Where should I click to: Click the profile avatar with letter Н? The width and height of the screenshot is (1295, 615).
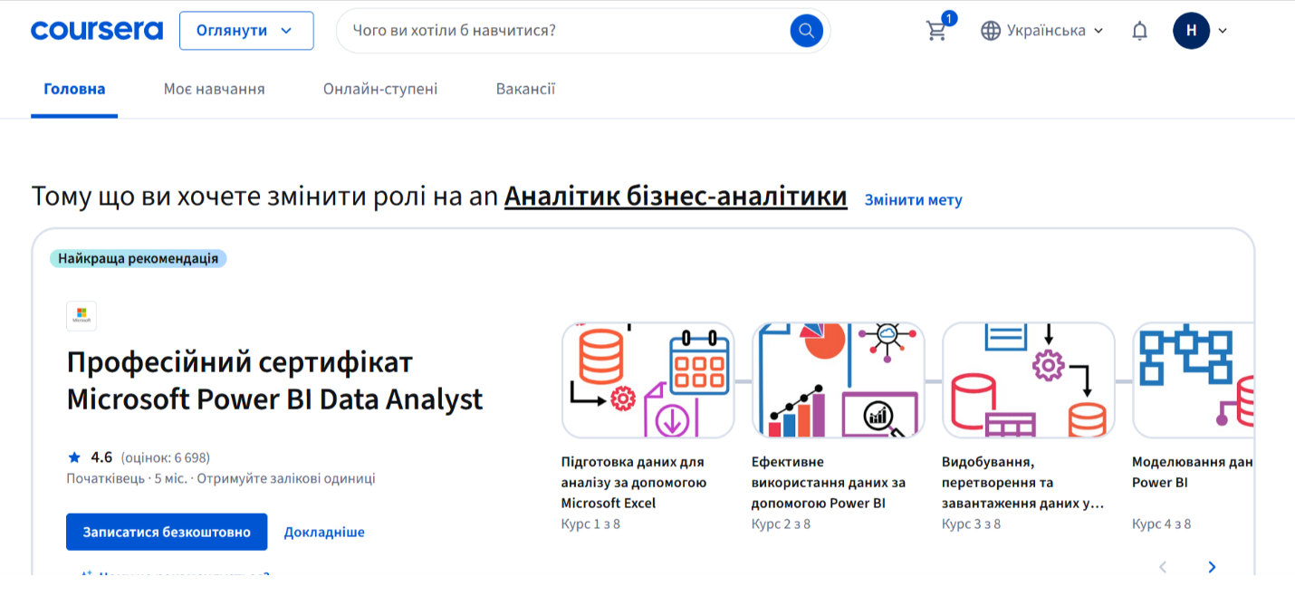click(x=1192, y=31)
